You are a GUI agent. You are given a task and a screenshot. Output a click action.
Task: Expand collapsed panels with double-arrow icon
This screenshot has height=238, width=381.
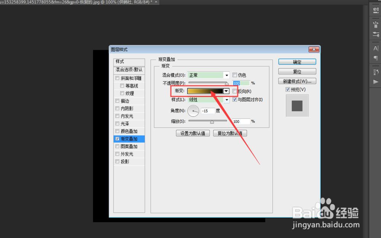(379, 1)
